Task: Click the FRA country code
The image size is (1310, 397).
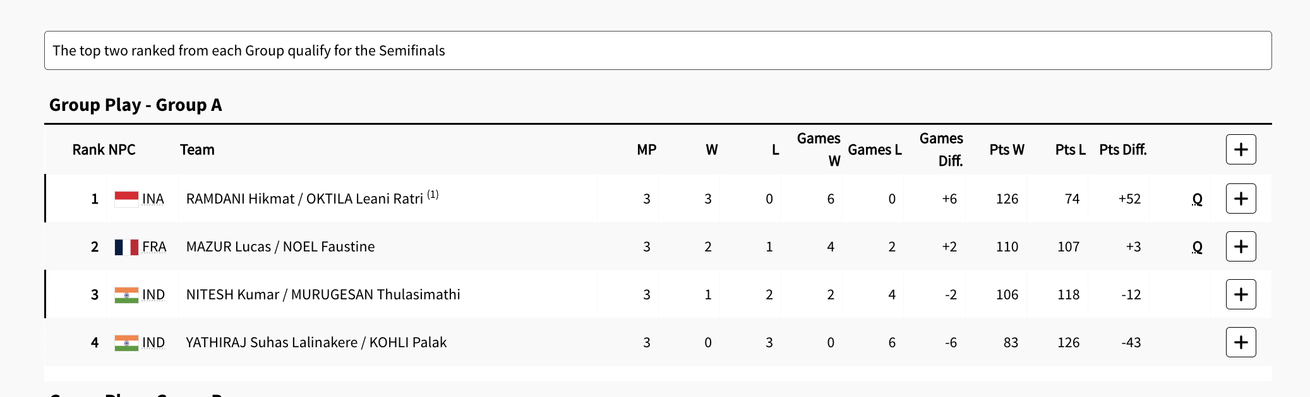Action: point(154,247)
